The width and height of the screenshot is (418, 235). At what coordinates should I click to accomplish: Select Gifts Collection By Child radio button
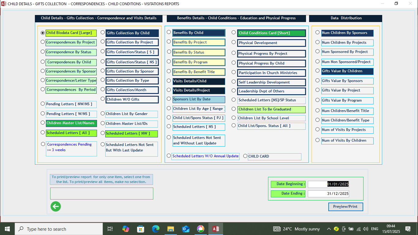103,32
